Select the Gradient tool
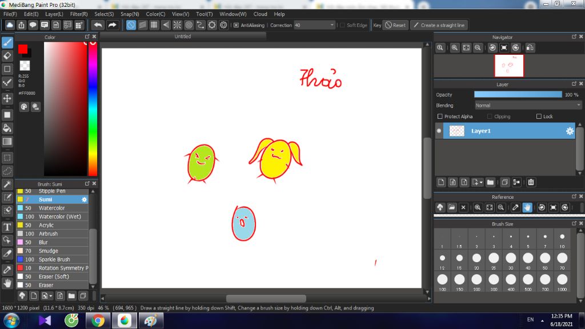 [x=7, y=142]
